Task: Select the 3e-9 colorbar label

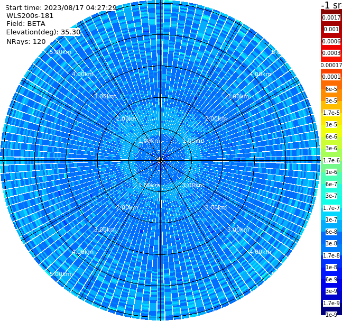Action: tap(331, 291)
